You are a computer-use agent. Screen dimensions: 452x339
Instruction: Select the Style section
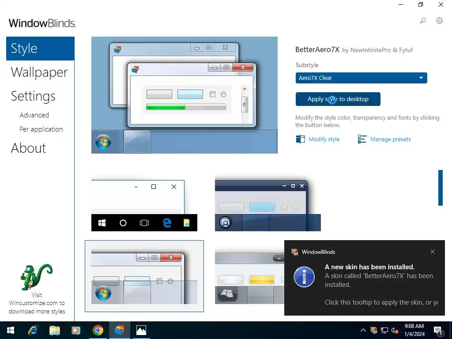pyautogui.click(x=40, y=49)
